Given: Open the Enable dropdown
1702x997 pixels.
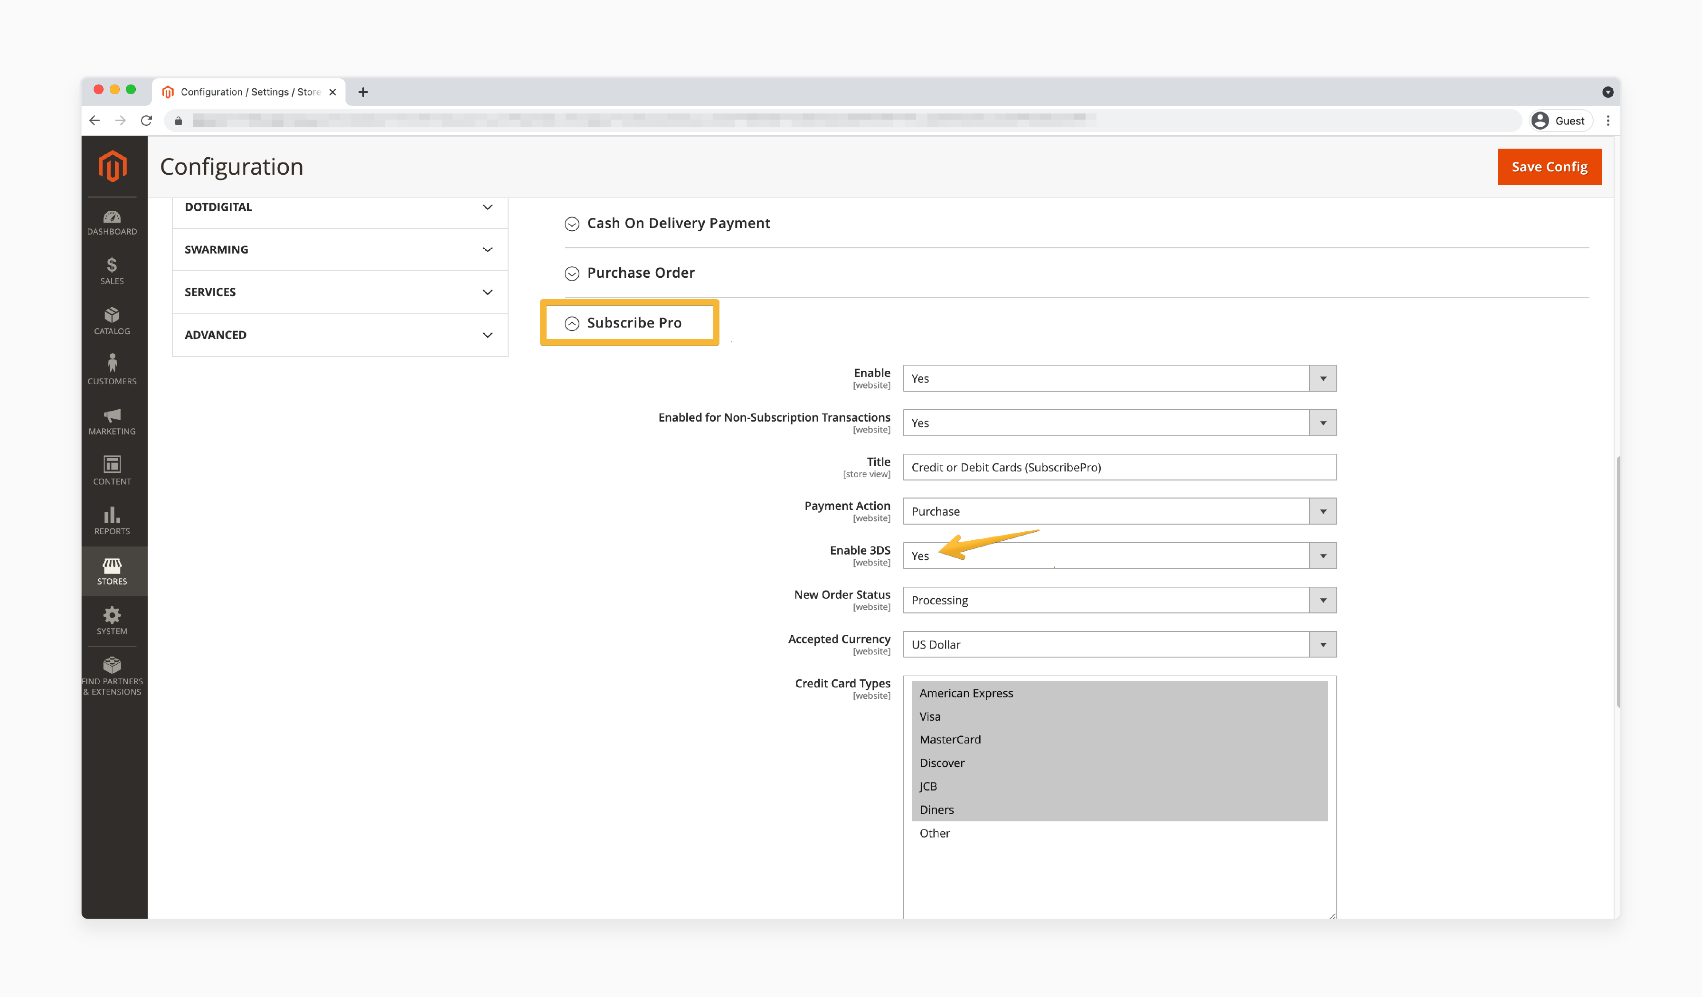Looking at the screenshot, I should (x=1120, y=379).
